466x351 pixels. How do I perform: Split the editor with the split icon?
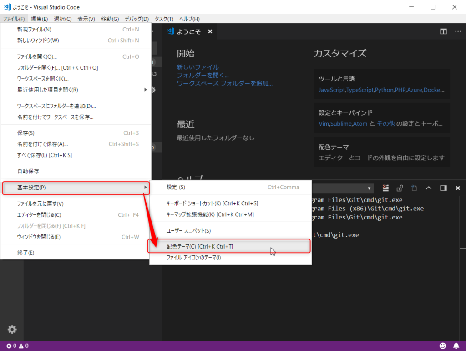point(443,31)
